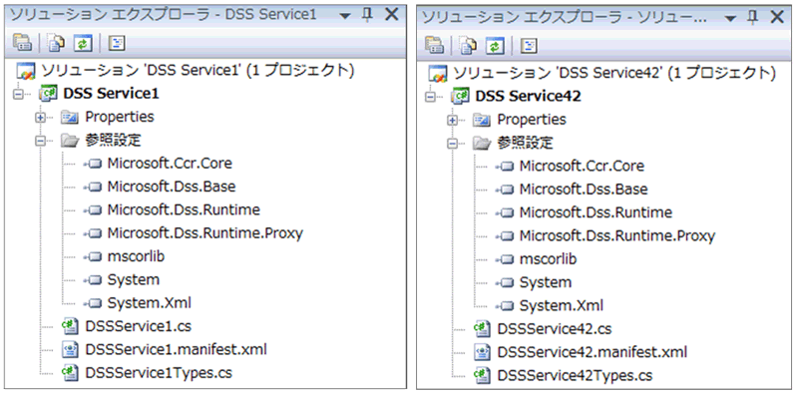
Task: Select 参照設定 label in DSS Service1 tree
Action: pyautogui.click(x=113, y=140)
